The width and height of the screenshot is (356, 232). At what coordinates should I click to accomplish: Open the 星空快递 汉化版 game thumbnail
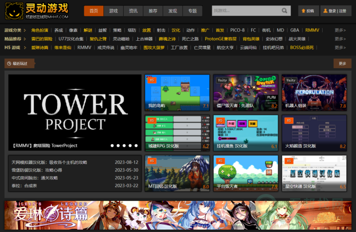click(x=314, y=173)
